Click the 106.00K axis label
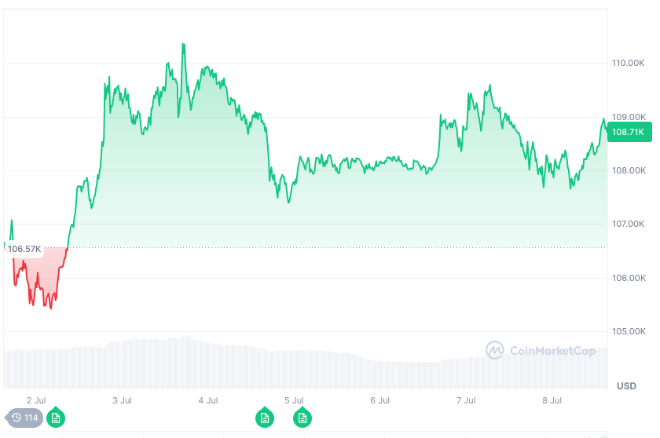Image resolution: width=660 pixels, height=438 pixels. pos(629,278)
